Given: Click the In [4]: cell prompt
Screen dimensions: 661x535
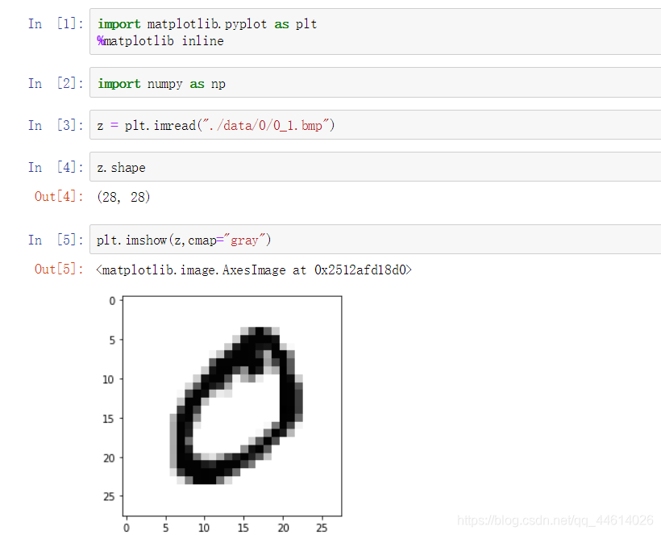Looking at the screenshot, I should (56, 168).
